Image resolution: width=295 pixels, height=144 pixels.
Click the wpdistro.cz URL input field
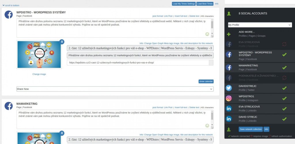click(x=138, y=63)
